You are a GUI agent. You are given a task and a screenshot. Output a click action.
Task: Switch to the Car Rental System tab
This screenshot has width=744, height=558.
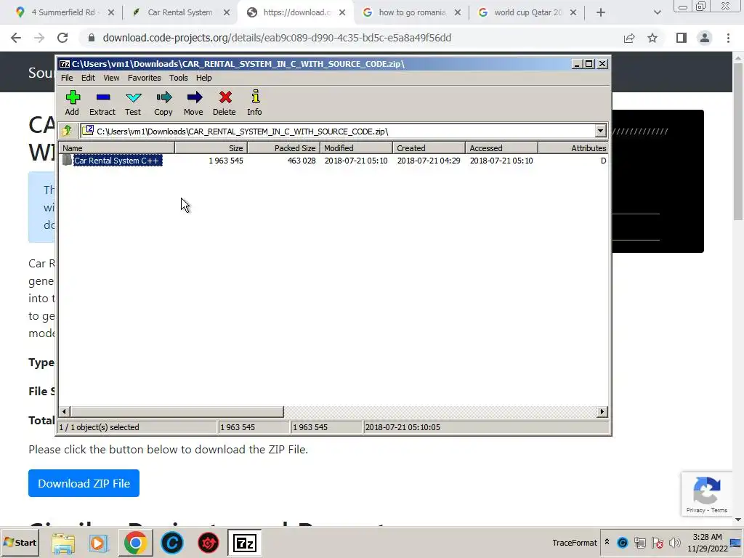coord(180,12)
